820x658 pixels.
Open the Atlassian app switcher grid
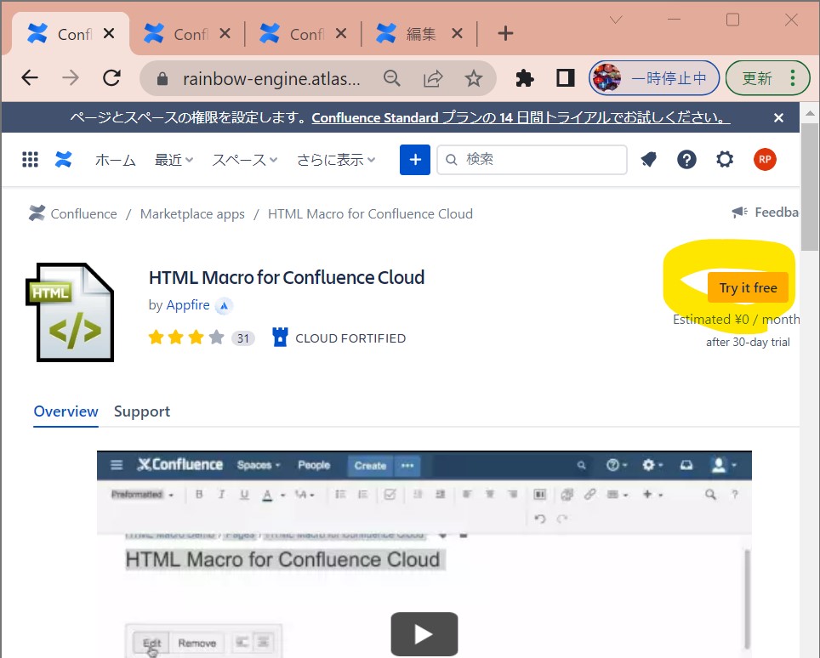(31, 160)
